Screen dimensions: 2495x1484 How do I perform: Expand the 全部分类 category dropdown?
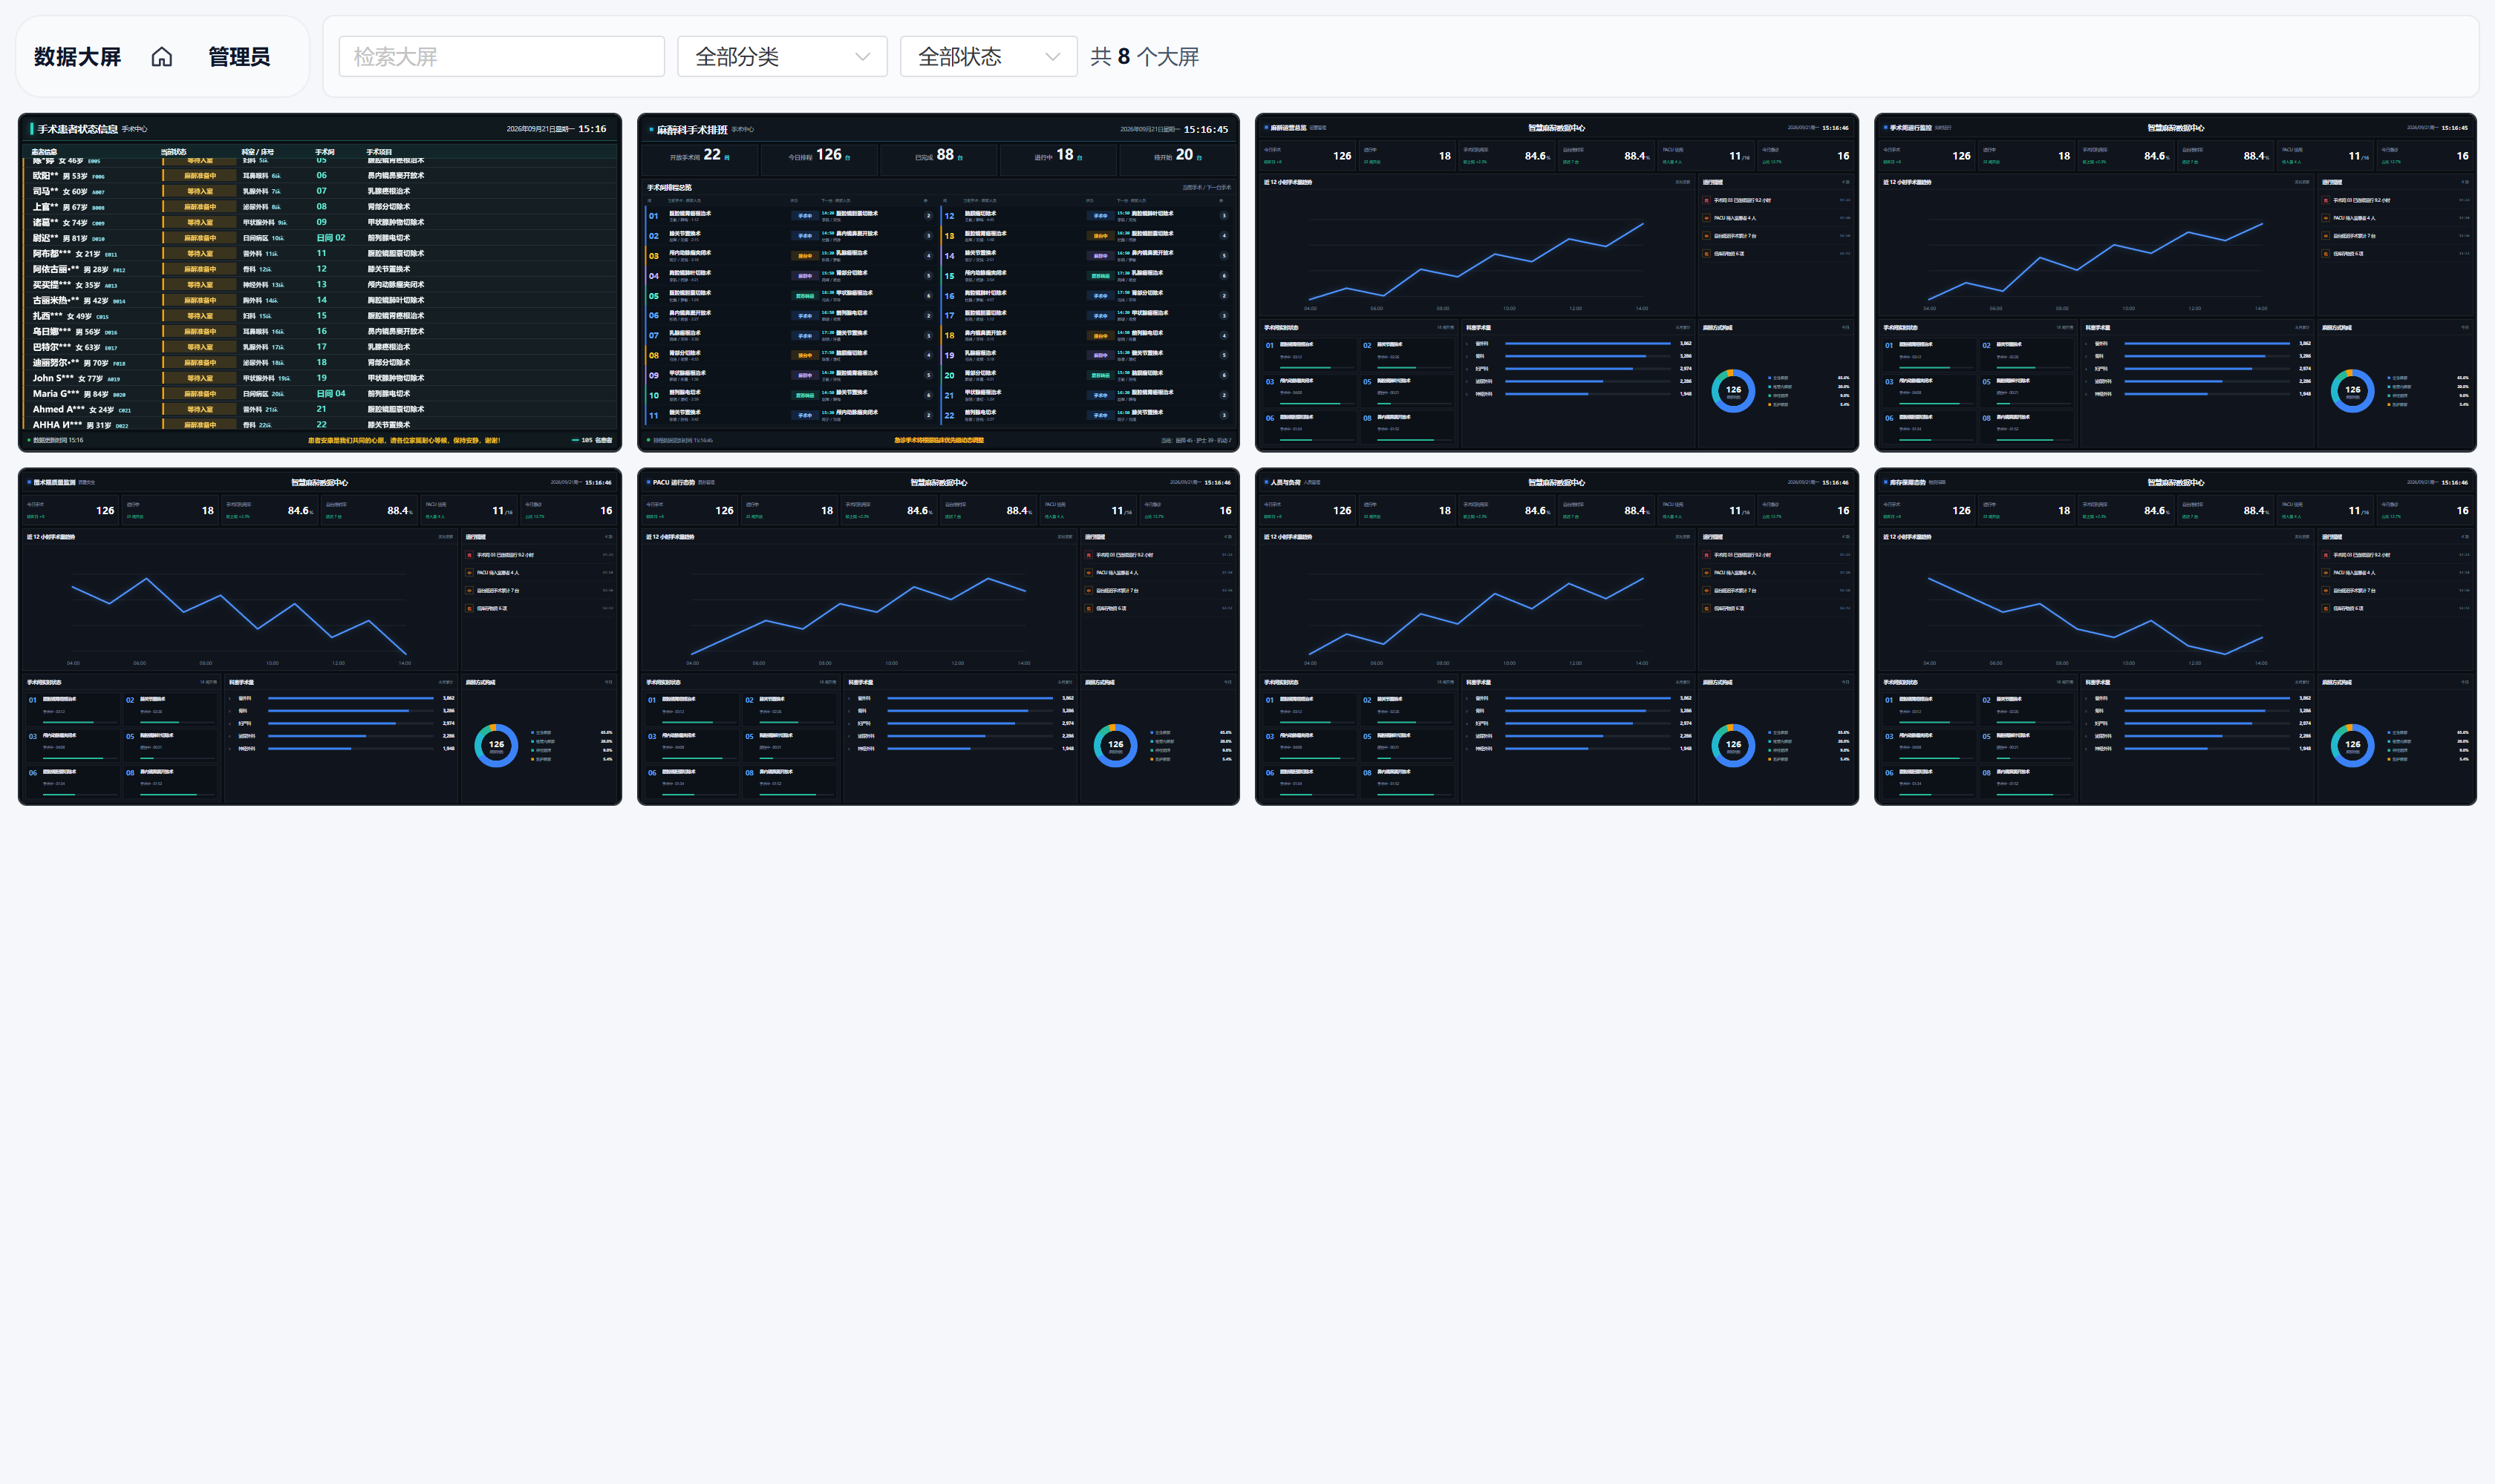[x=782, y=57]
